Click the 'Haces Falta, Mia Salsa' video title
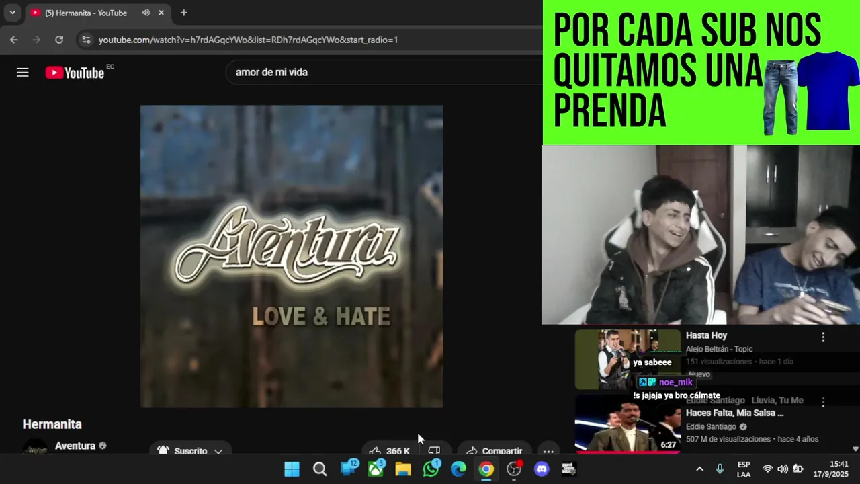 735,413
